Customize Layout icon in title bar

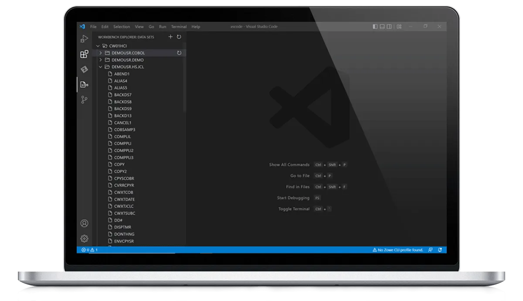399,27
